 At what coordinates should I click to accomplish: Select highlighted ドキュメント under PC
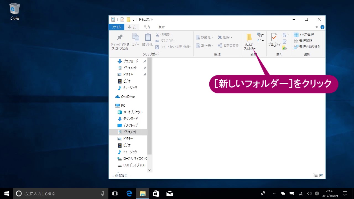point(128,132)
